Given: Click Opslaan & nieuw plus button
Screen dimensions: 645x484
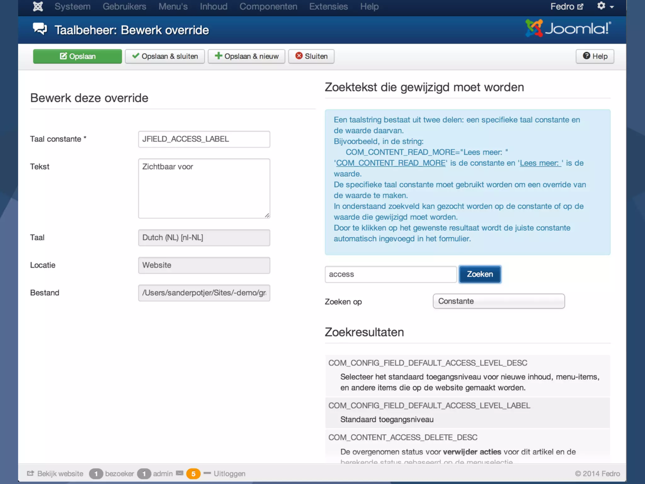Looking at the screenshot, I should (246, 56).
